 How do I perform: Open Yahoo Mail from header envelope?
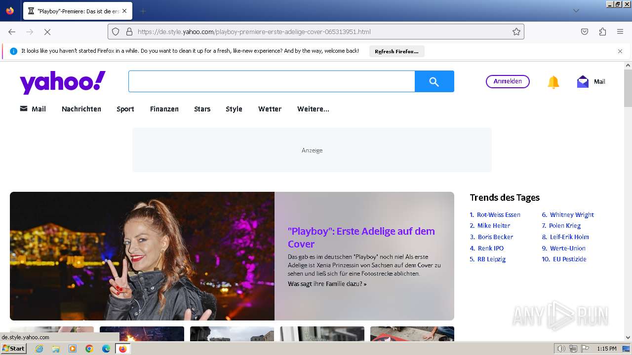pos(591,82)
